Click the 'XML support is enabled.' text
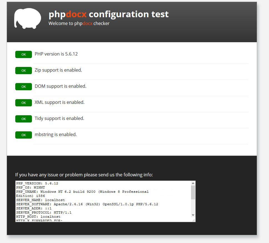This screenshot has height=243, width=269. pos(59,102)
